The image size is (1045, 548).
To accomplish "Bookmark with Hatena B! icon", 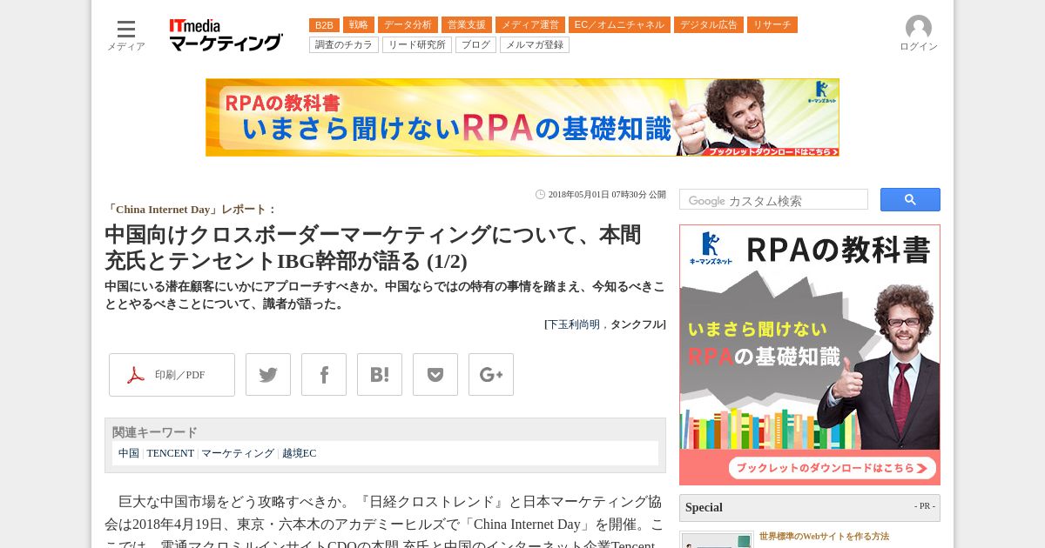I will [380, 375].
